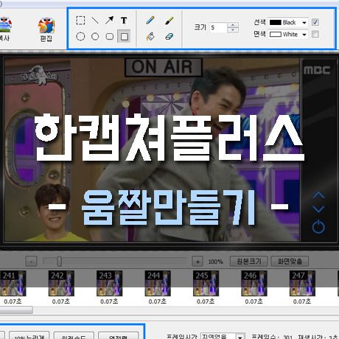Click the up chevron on video player
The height and width of the screenshot is (339, 339).
[318, 195]
